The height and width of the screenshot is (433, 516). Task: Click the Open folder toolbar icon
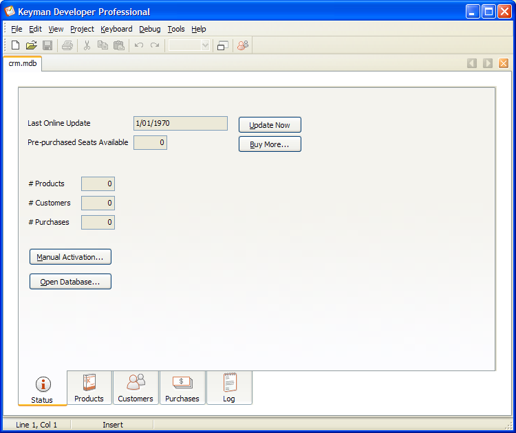click(31, 45)
